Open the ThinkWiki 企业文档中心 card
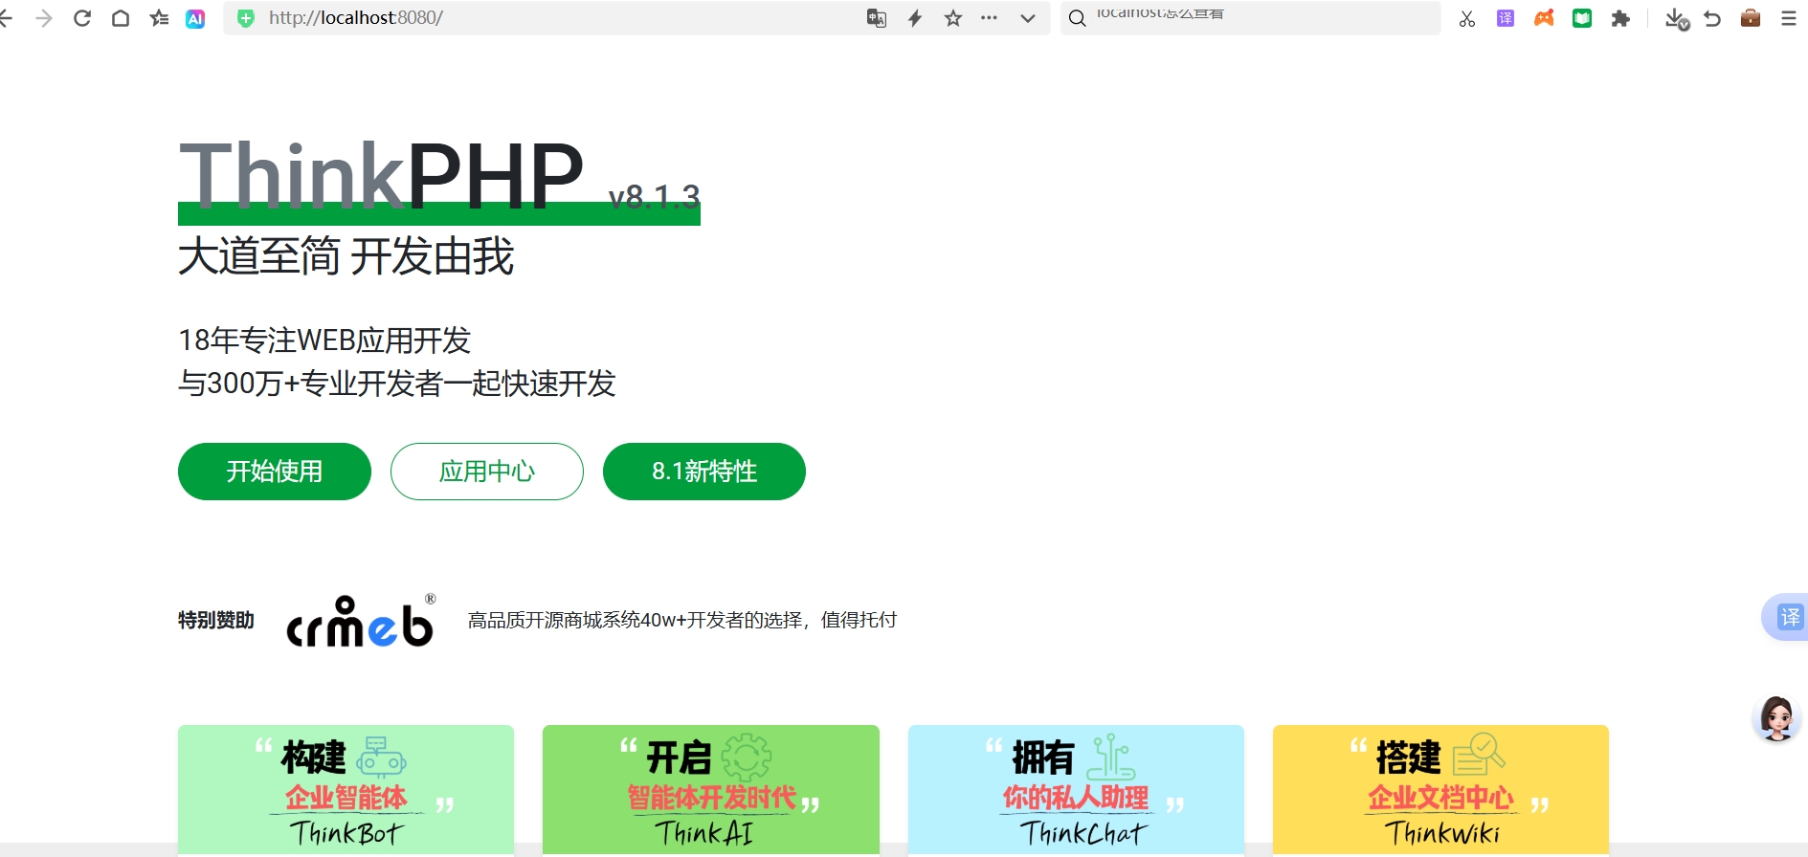1808x857 pixels. pyautogui.click(x=1440, y=790)
